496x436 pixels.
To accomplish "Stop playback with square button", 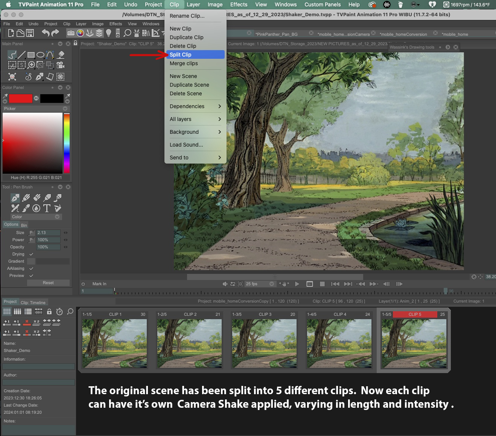I will tap(322, 284).
